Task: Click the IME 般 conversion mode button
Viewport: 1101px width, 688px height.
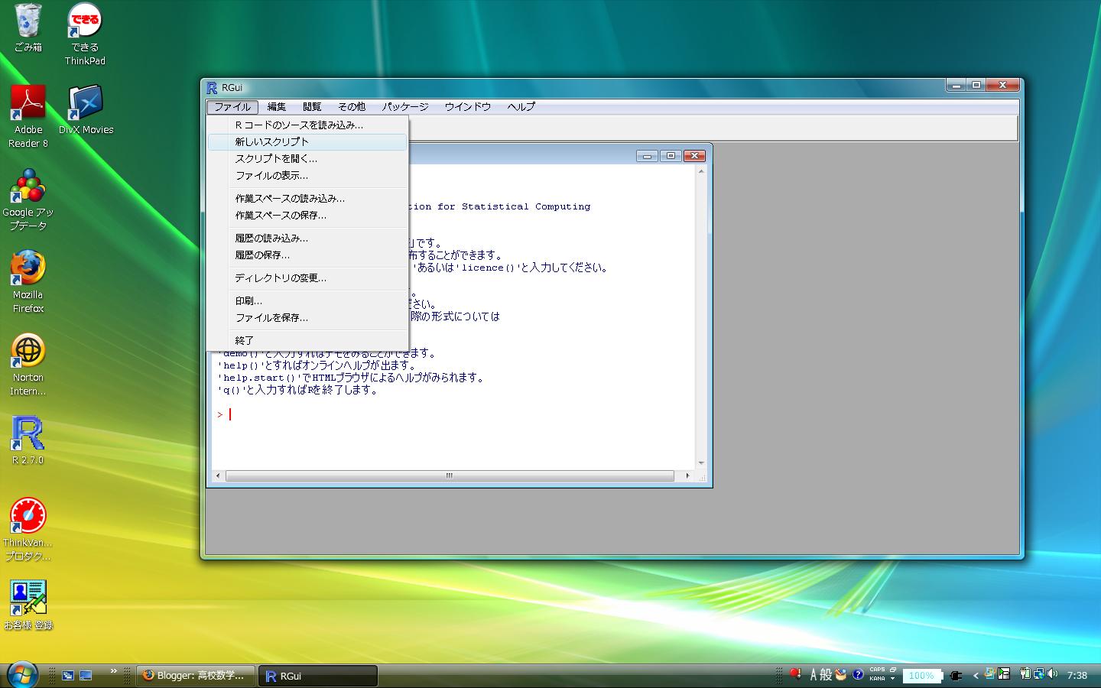Action: (x=827, y=675)
